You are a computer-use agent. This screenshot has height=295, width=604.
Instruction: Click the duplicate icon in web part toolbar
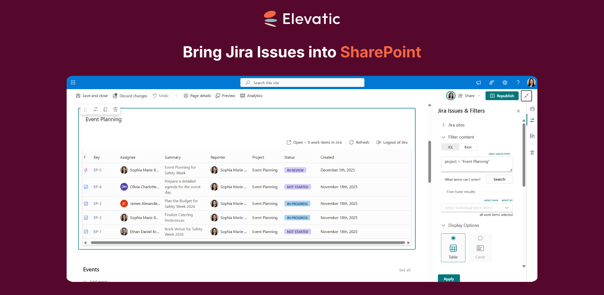105,109
